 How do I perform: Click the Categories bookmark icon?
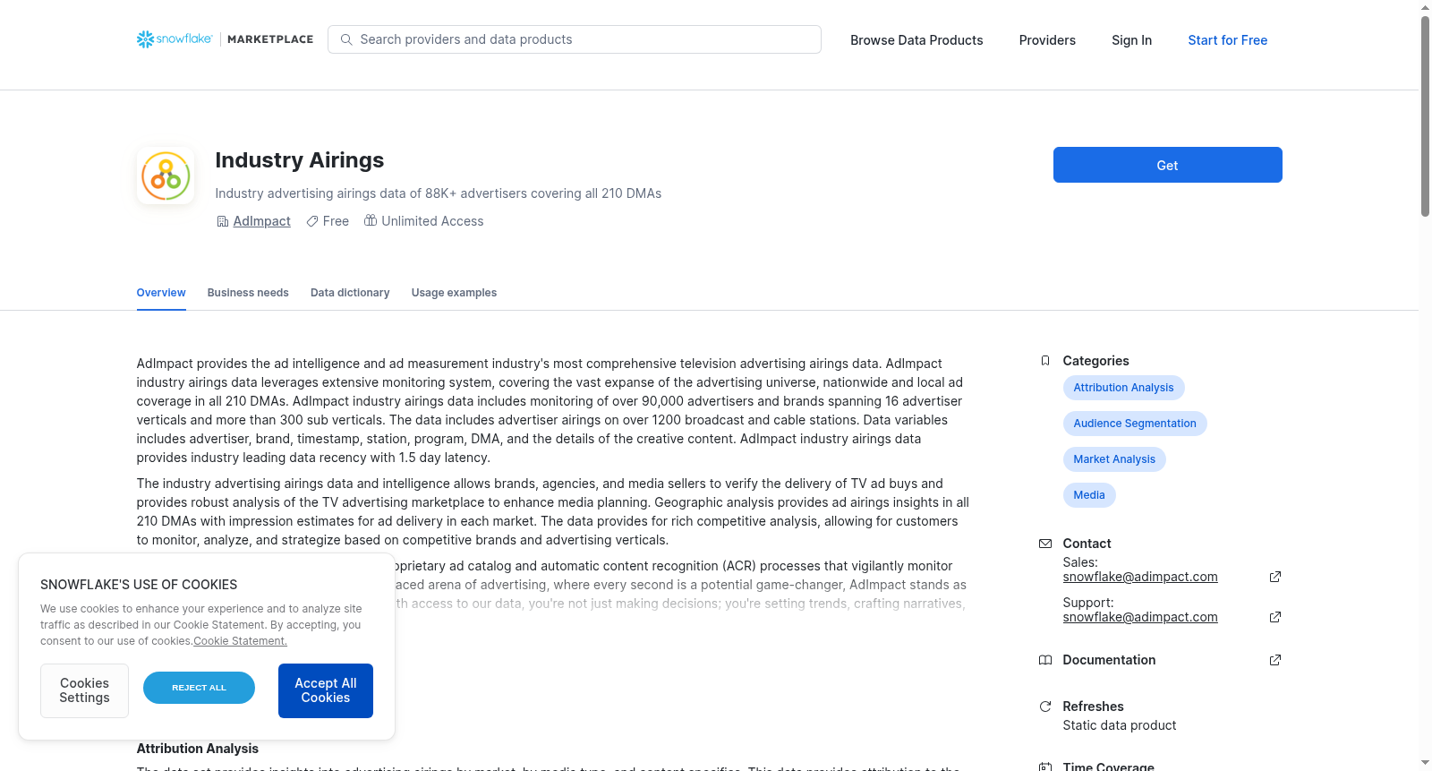click(1045, 361)
